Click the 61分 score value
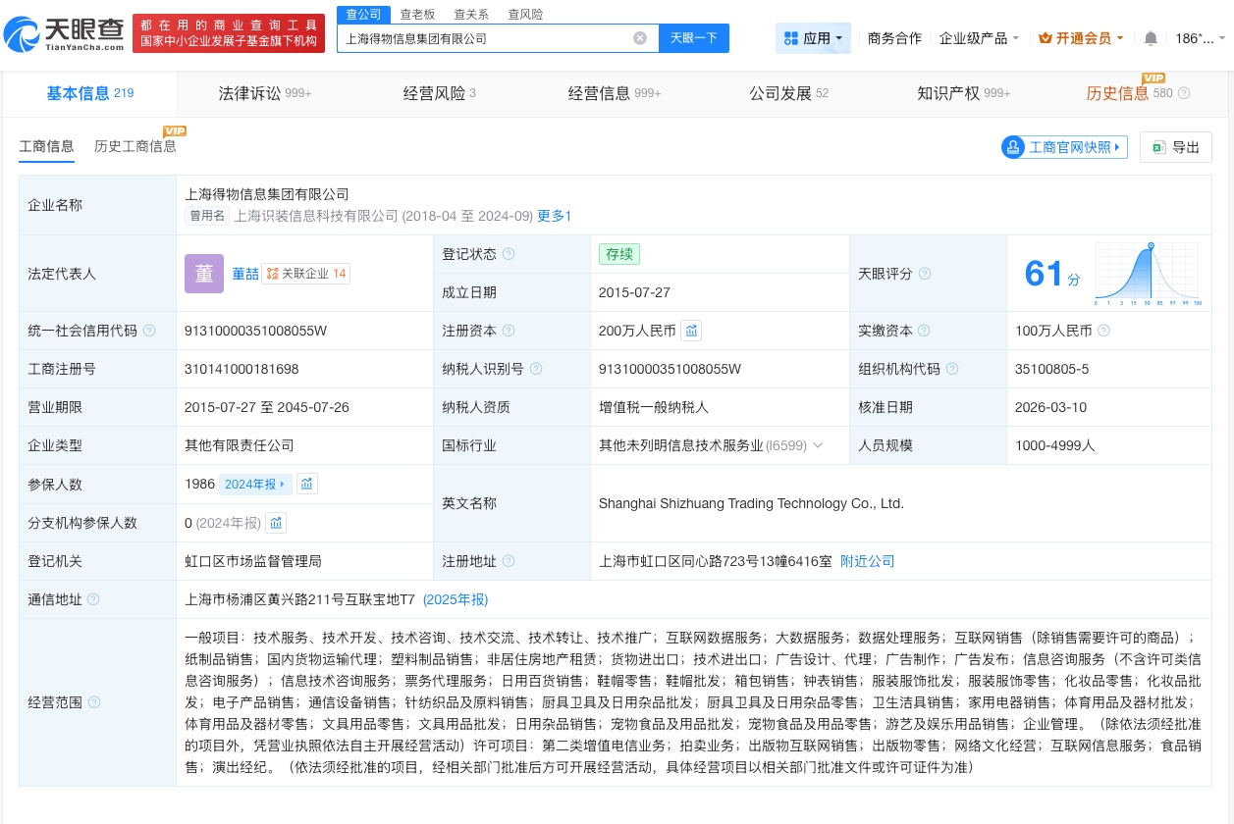 1051,274
